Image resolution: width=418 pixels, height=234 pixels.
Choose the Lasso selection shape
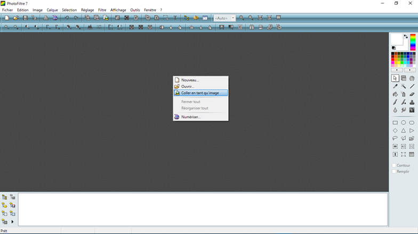pos(395,138)
